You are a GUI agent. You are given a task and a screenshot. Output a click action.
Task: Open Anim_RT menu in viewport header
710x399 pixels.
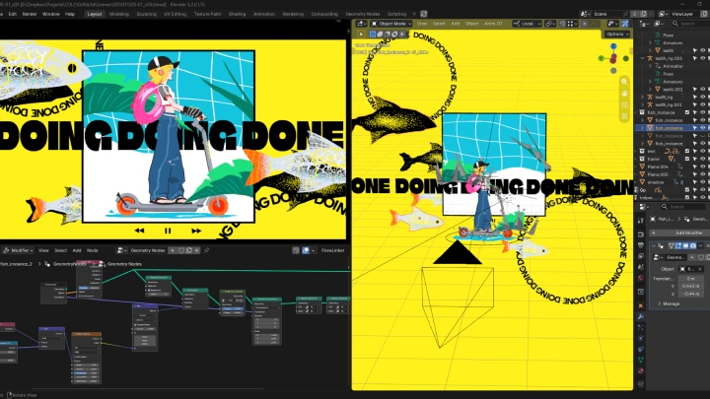point(493,24)
